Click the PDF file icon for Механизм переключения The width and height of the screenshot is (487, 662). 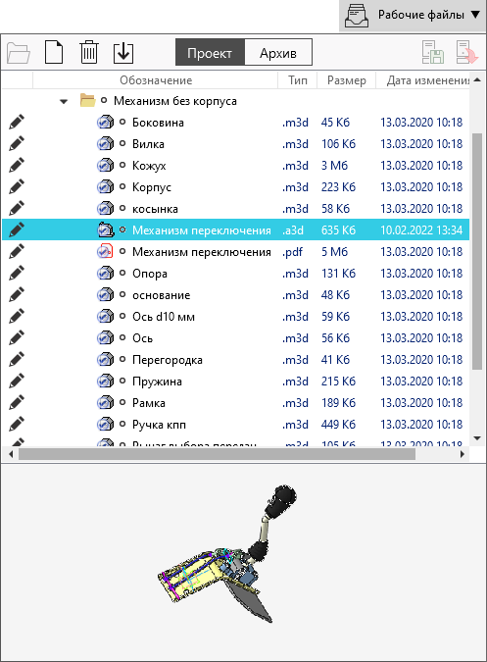click(105, 252)
